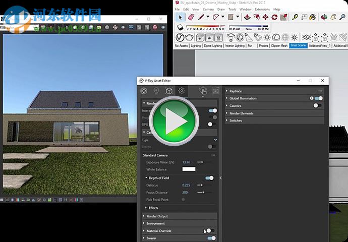Toggle the Swarm switch
This screenshot has height=242, width=348.
[211, 238]
